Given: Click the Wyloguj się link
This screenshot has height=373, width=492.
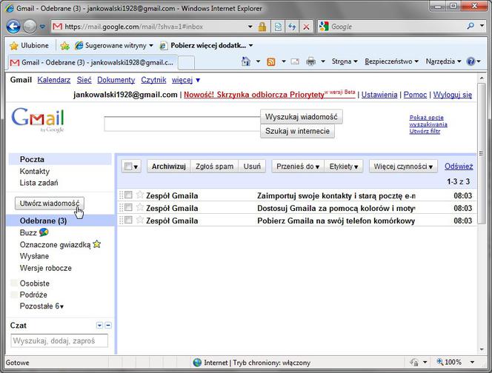Looking at the screenshot, I should click(453, 95).
